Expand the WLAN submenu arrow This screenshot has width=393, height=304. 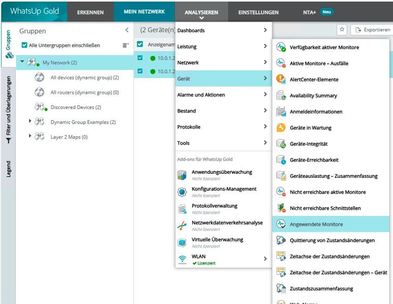(265, 258)
